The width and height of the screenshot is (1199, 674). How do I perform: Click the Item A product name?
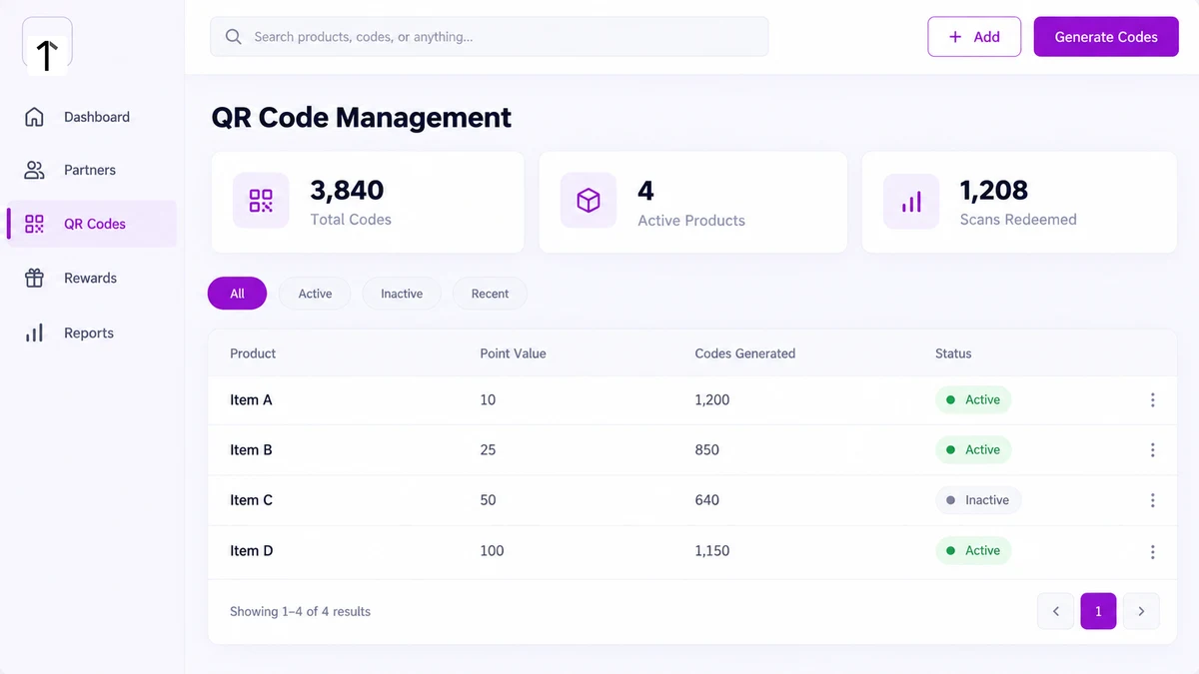[251, 400]
